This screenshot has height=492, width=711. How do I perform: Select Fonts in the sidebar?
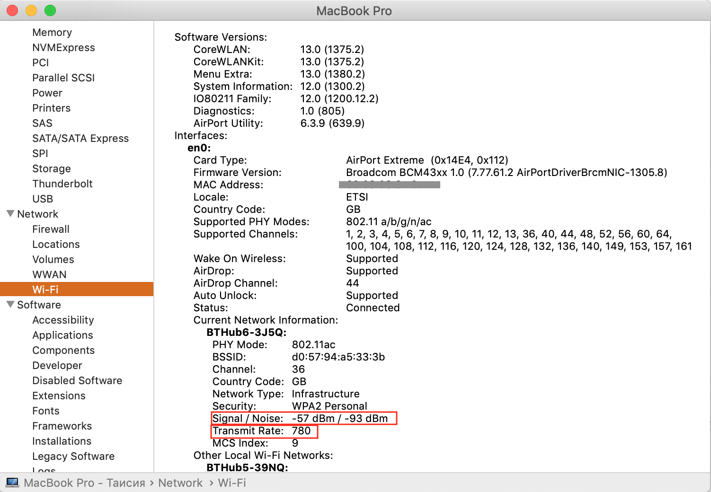[46, 411]
